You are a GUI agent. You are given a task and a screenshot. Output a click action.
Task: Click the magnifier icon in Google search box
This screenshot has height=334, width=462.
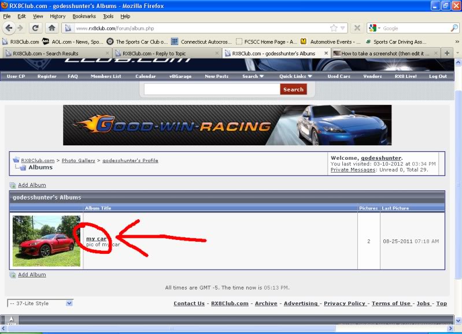(454, 28)
